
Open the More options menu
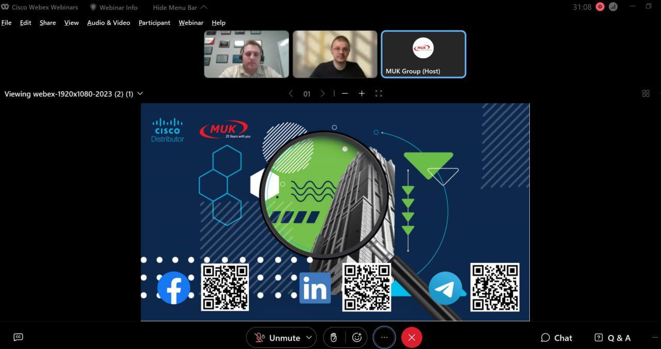[384, 338]
